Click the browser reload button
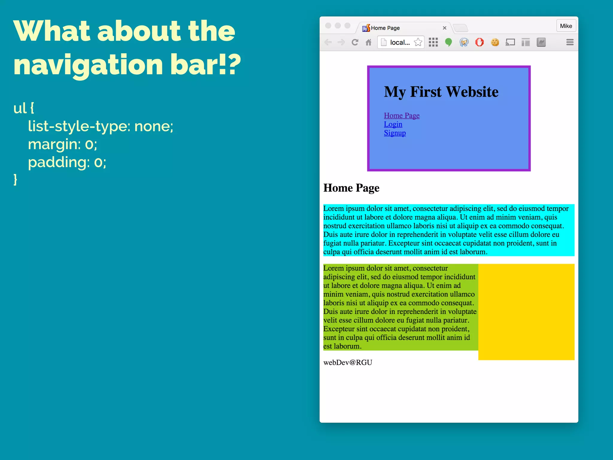 355,42
